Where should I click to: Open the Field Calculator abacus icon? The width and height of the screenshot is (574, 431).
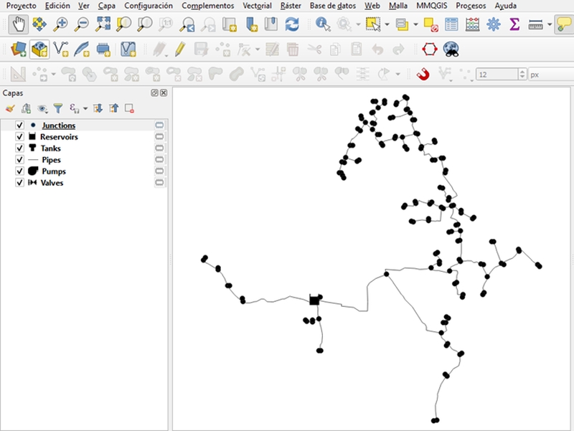coord(473,24)
